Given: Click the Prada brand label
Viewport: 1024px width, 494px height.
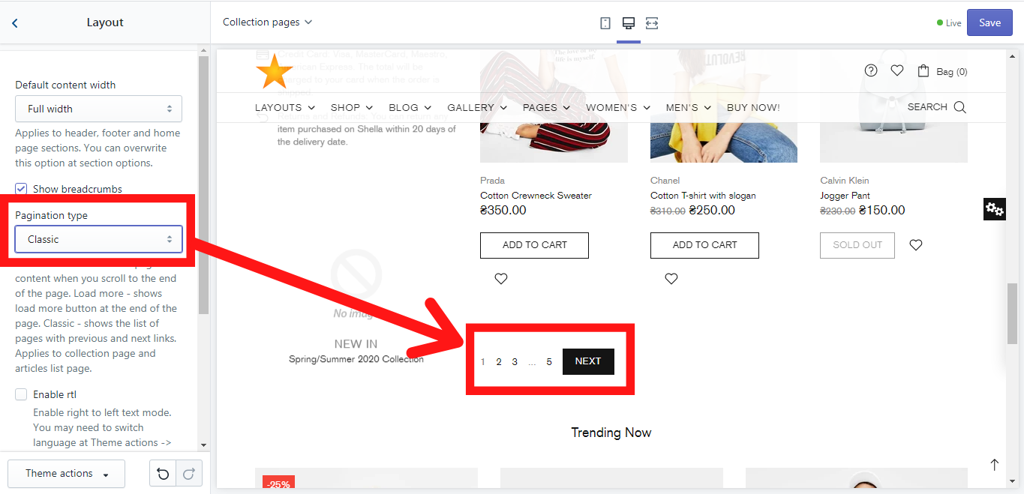Looking at the screenshot, I should (492, 181).
